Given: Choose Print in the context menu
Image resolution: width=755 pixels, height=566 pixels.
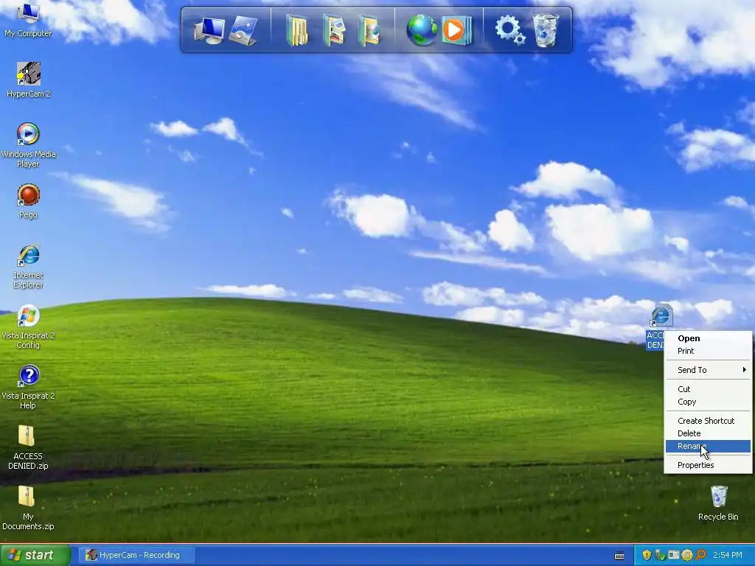Looking at the screenshot, I should click(708, 351).
